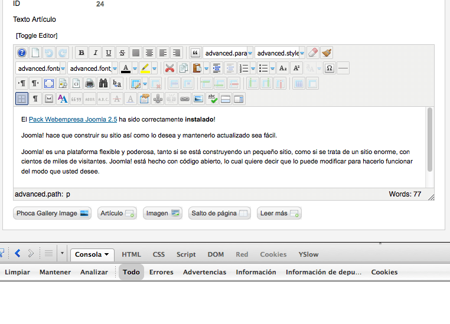Viewport: 450px width, 324px height.
Task: Insert a table using the table icon
Action: pos(135,84)
